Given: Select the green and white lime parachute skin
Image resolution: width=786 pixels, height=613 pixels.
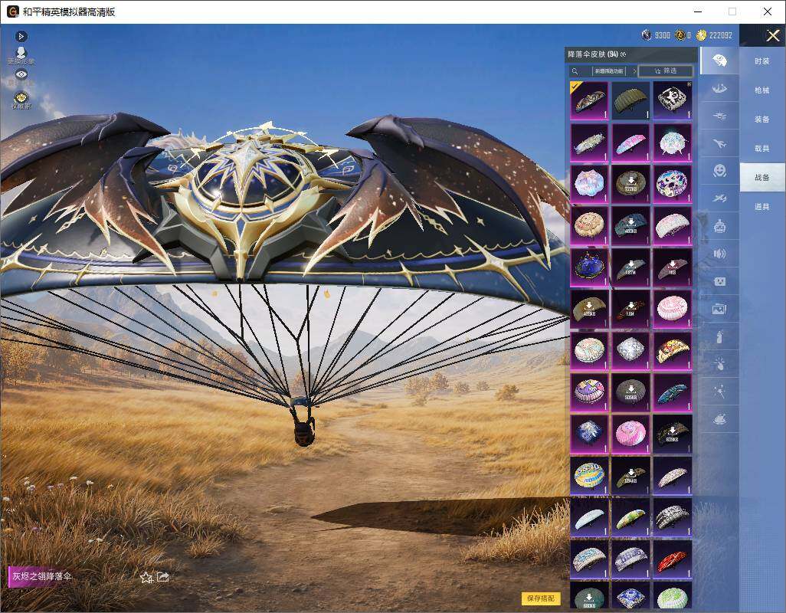Looking at the screenshot, I should [672, 595].
